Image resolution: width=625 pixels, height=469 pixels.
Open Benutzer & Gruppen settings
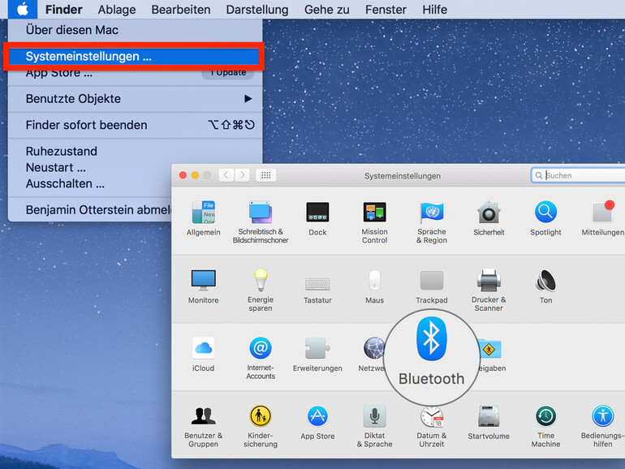[203, 426]
